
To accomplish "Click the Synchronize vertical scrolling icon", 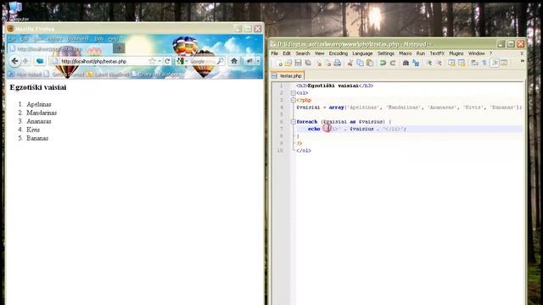I will tap(451, 63).
